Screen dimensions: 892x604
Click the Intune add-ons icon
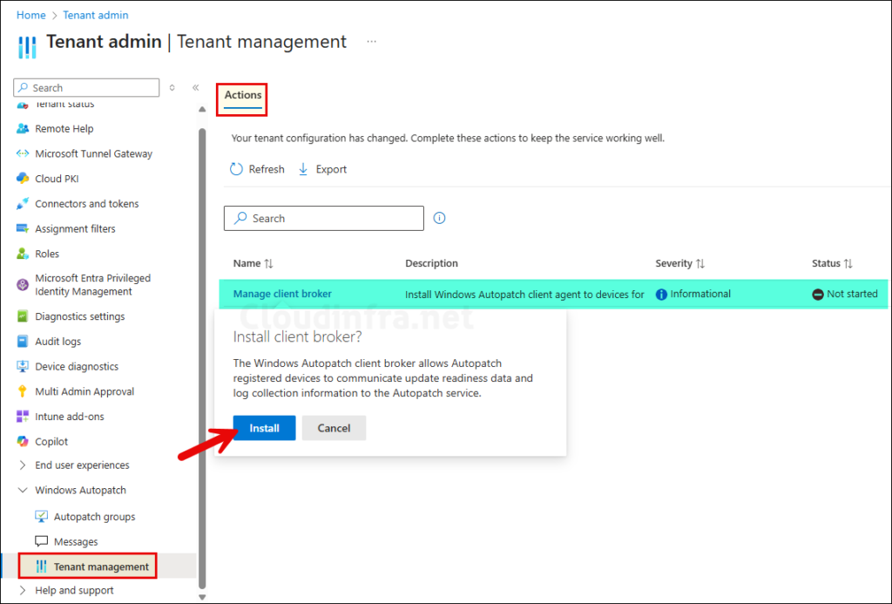[23, 417]
